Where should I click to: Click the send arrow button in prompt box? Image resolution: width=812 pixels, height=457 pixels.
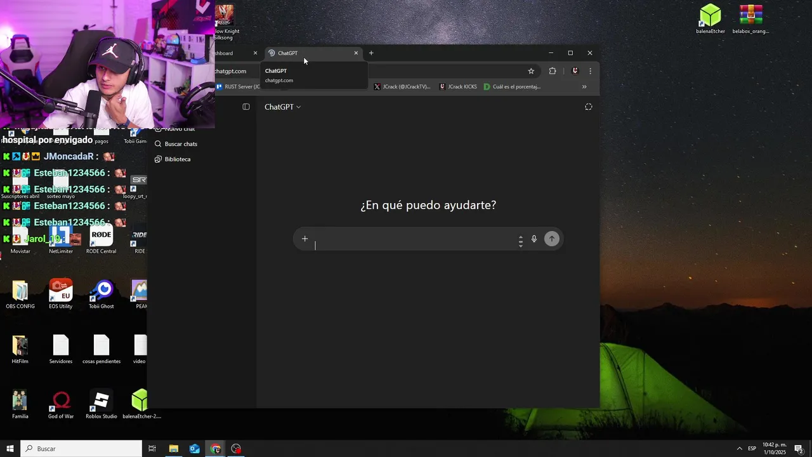tap(552, 239)
